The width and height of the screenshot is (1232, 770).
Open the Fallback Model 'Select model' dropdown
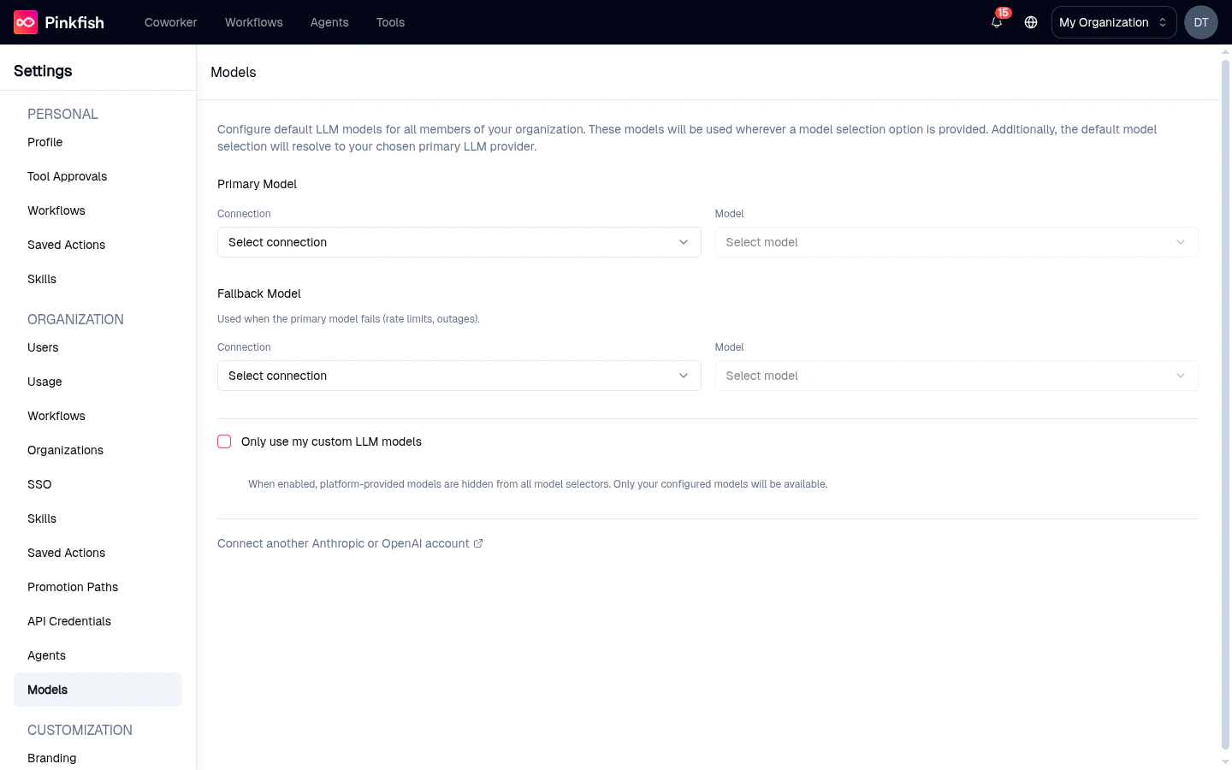coord(957,376)
